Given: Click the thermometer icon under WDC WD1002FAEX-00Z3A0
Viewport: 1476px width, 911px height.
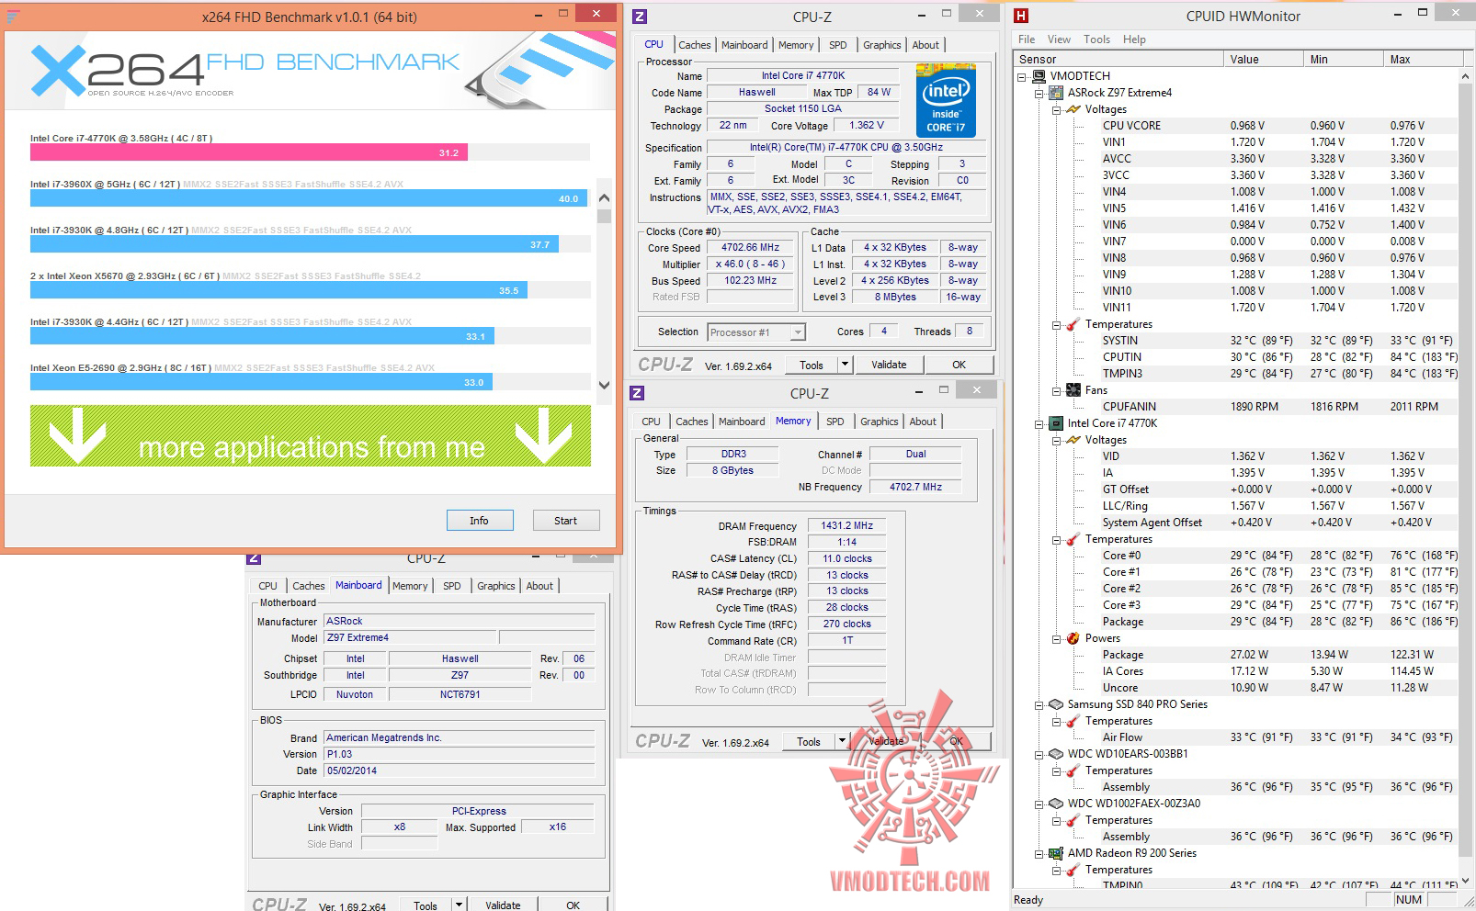Looking at the screenshot, I should (x=1073, y=820).
